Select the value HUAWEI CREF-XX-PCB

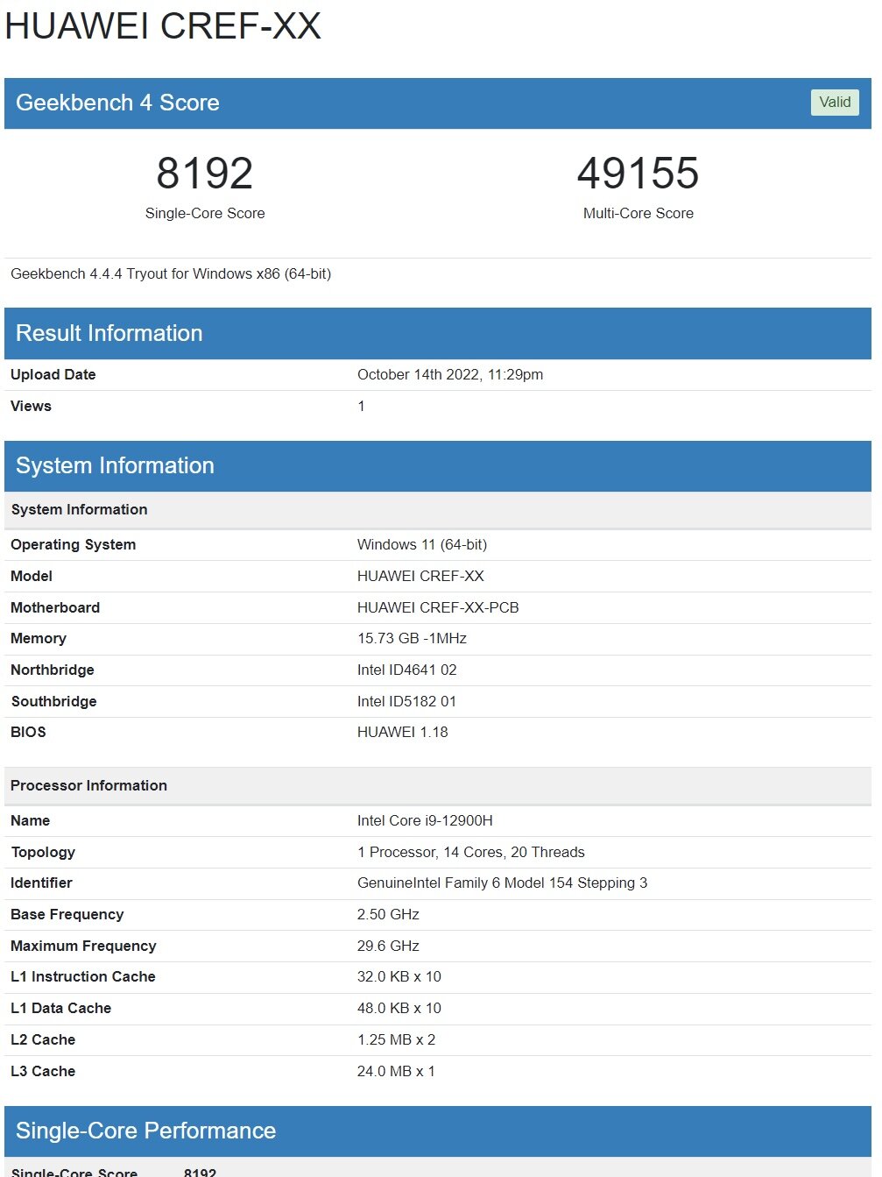(438, 607)
